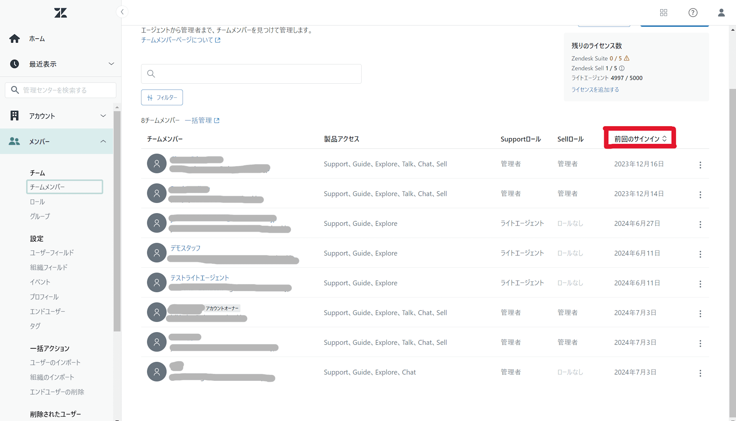Collapse the メンバー section
The height and width of the screenshot is (421, 736).
103,141
